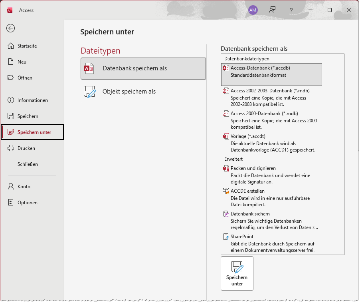The width and height of the screenshot is (360, 303).
Task: Click the back arrow icon
Action: click(x=10, y=28)
